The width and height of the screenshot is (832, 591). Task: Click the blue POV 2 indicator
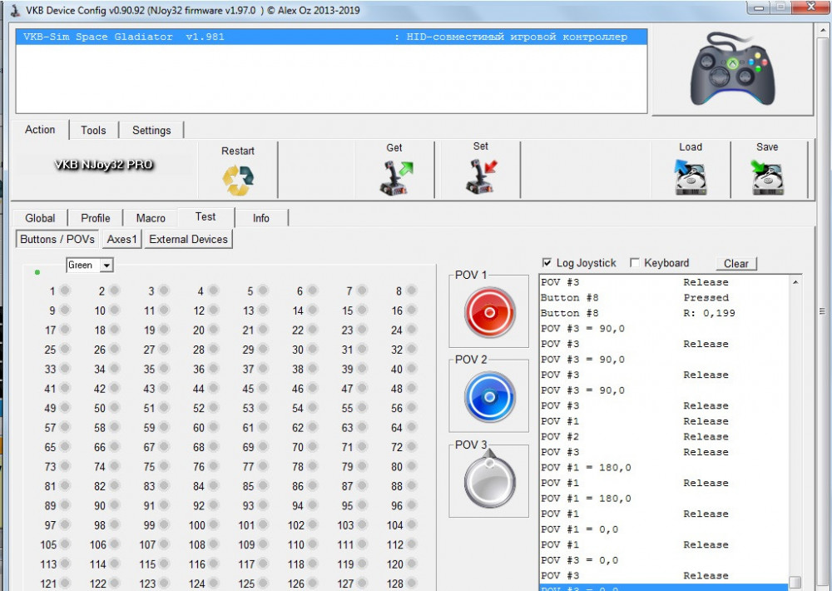click(489, 397)
